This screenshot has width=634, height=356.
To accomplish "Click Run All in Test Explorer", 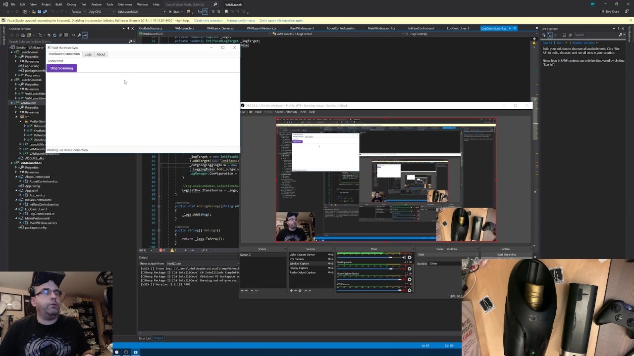I will point(547,43).
